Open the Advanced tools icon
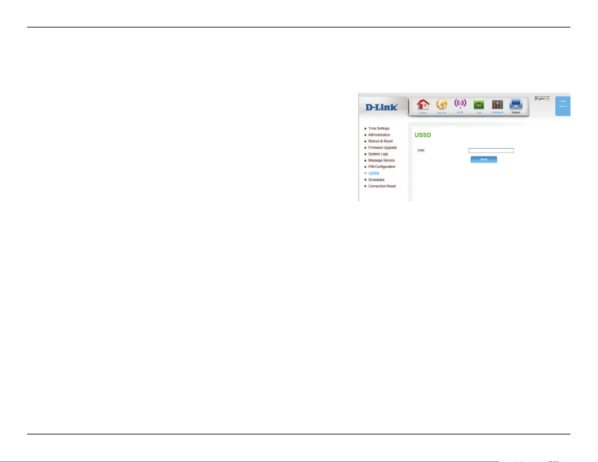Image resolution: width=598 pixels, height=462 pixels. click(x=497, y=105)
